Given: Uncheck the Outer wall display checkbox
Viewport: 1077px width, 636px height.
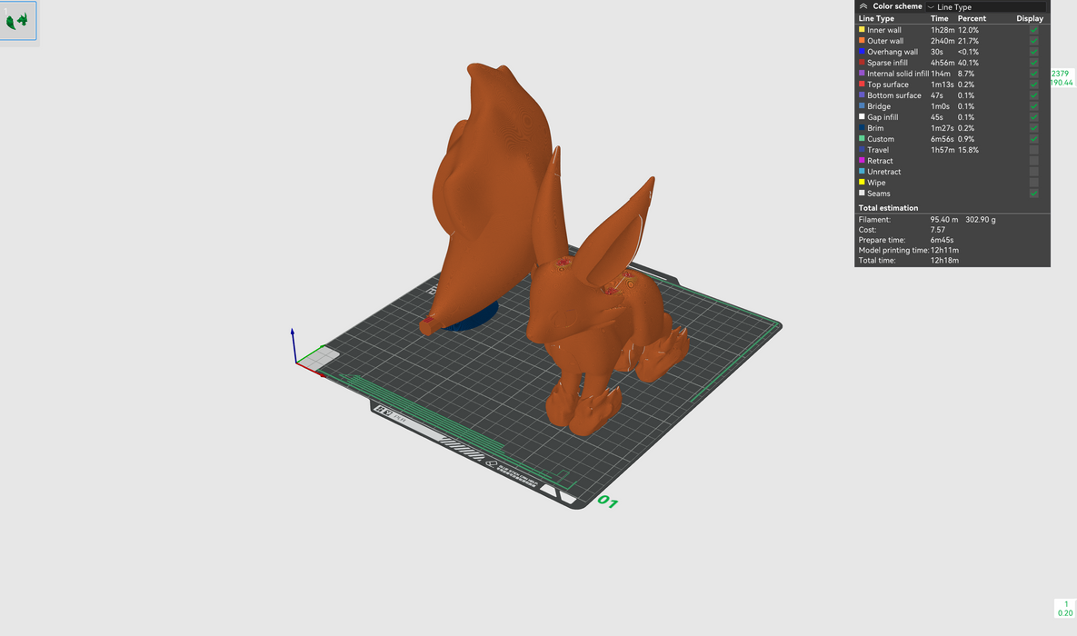Looking at the screenshot, I should click(1033, 41).
